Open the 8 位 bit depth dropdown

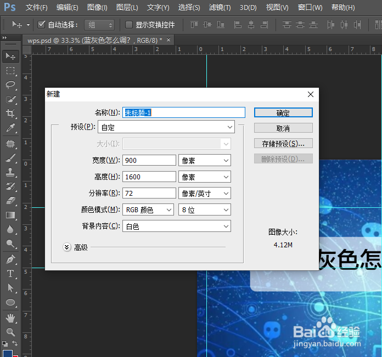coord(205,210)
